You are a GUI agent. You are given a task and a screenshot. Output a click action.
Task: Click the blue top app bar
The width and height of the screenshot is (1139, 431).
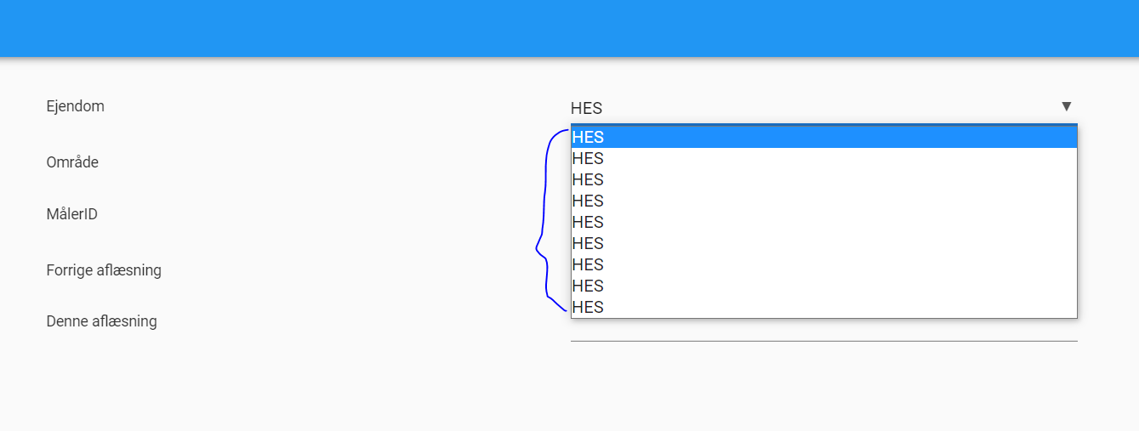569,28
